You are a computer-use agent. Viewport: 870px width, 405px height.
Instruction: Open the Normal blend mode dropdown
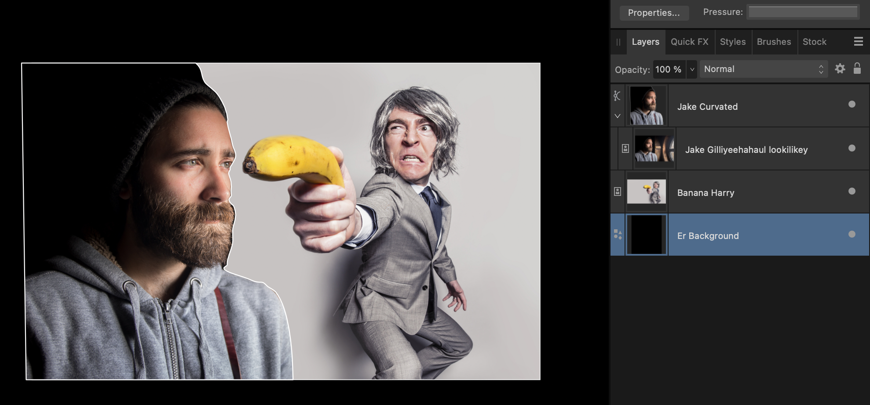(x=764, y=69)
